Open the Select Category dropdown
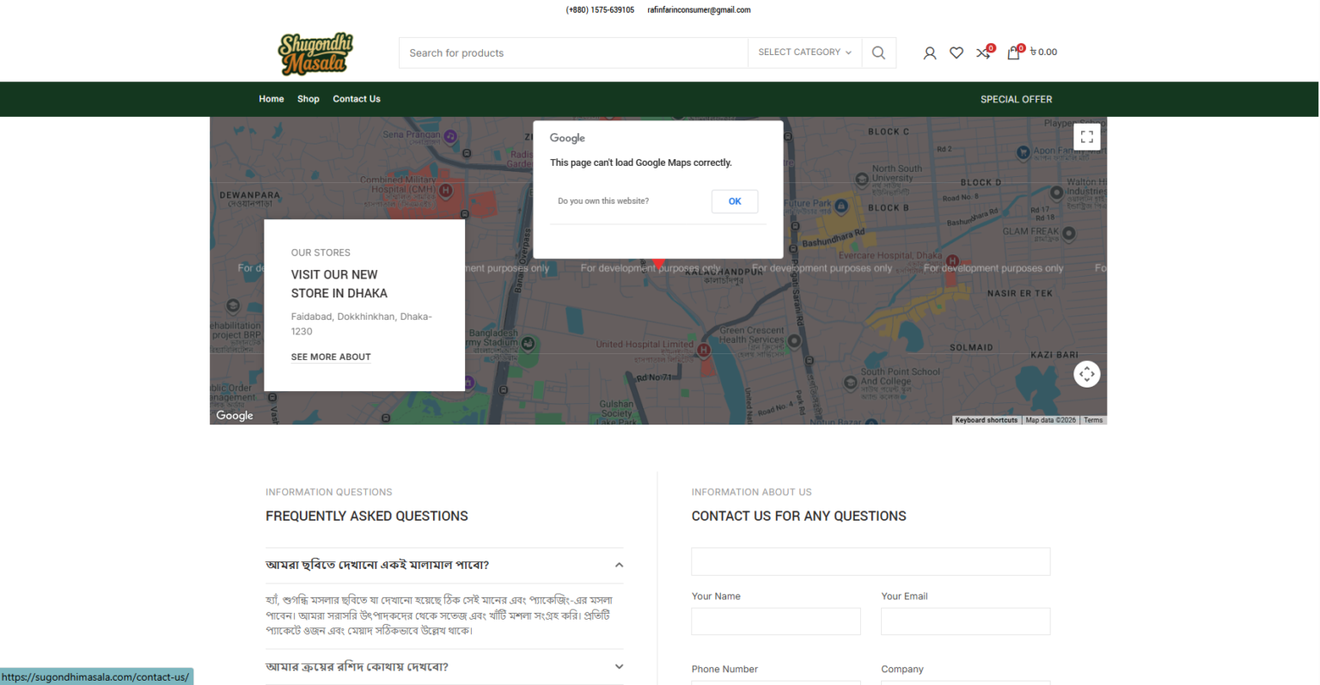 (x=804, y=52)
